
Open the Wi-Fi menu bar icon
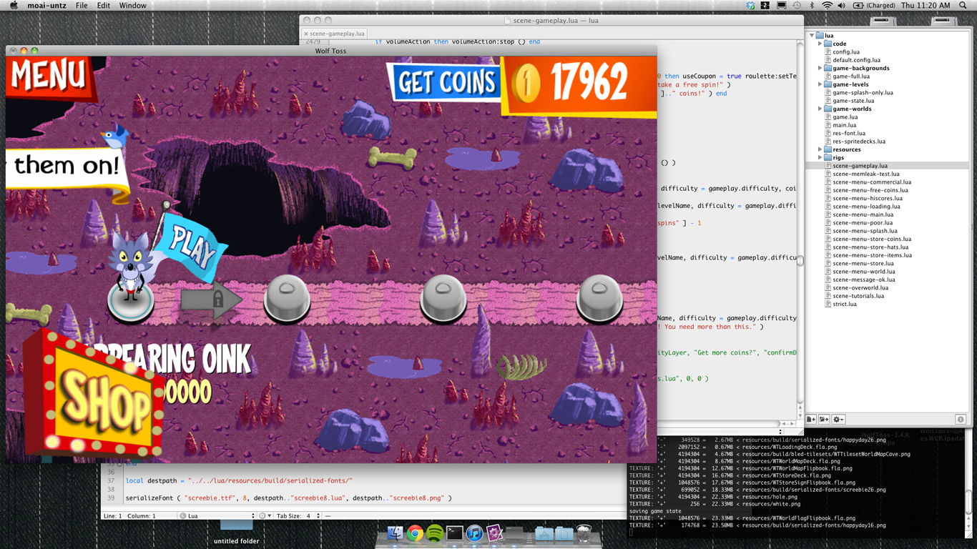pos(828,6)
